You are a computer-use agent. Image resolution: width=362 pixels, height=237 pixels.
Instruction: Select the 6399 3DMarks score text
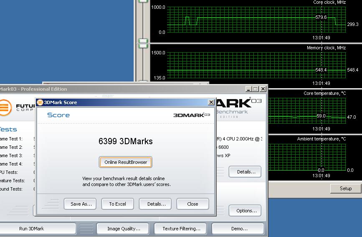click(x=126, y=141)
